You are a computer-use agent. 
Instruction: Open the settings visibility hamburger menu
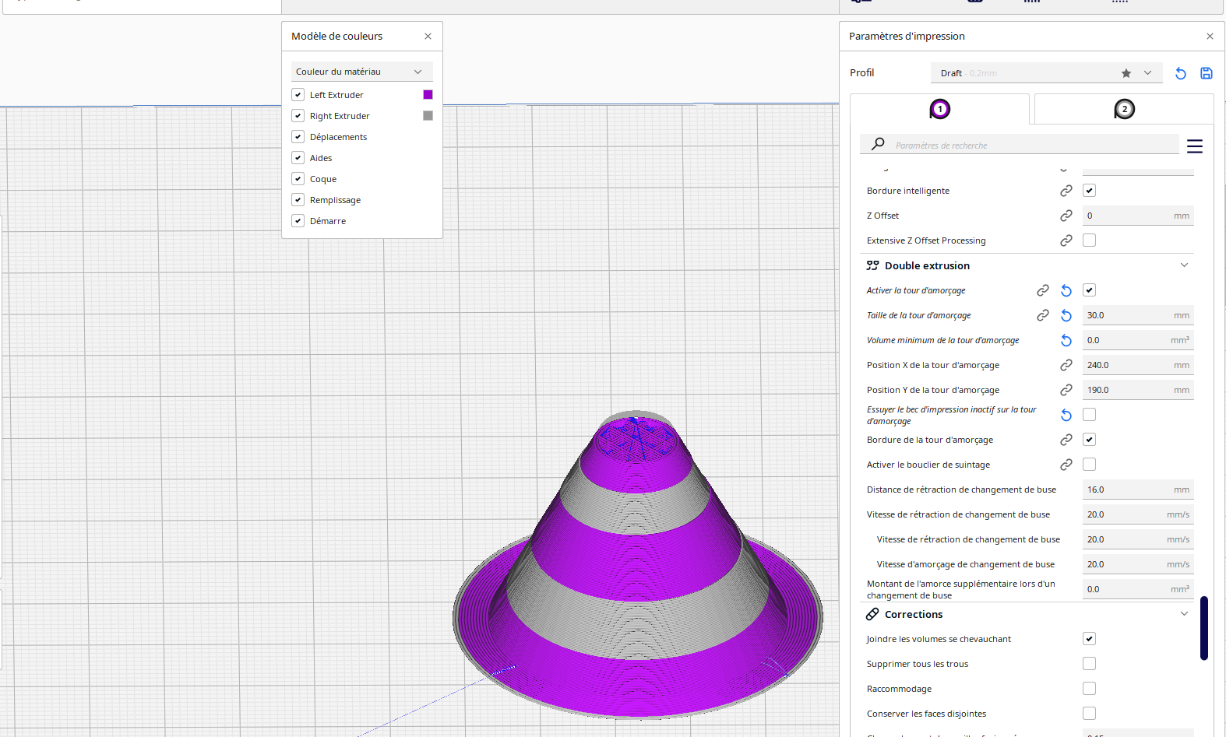[x=1194, y=146]
